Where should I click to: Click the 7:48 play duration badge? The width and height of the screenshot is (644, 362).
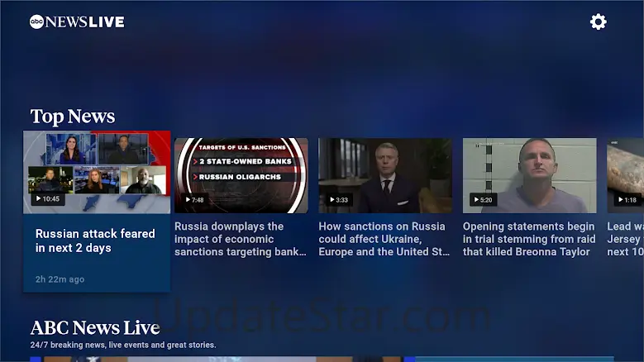tap(194, 200)
